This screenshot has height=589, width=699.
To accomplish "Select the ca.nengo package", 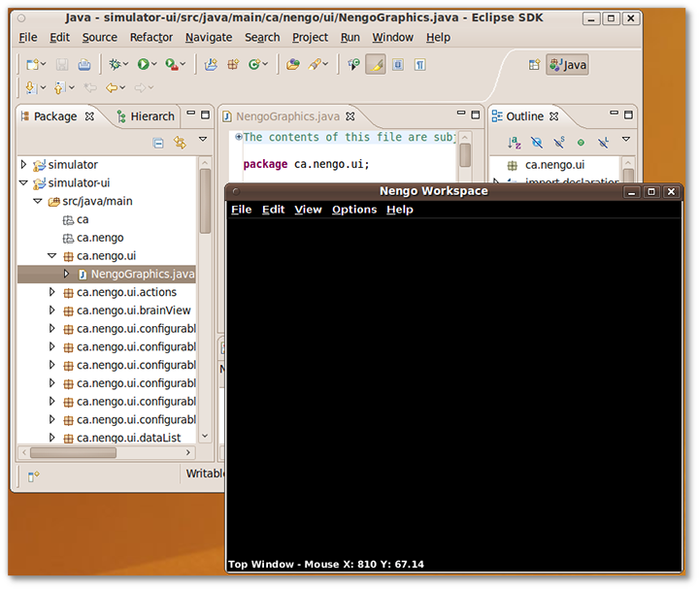I will click(x=93, y=238).
